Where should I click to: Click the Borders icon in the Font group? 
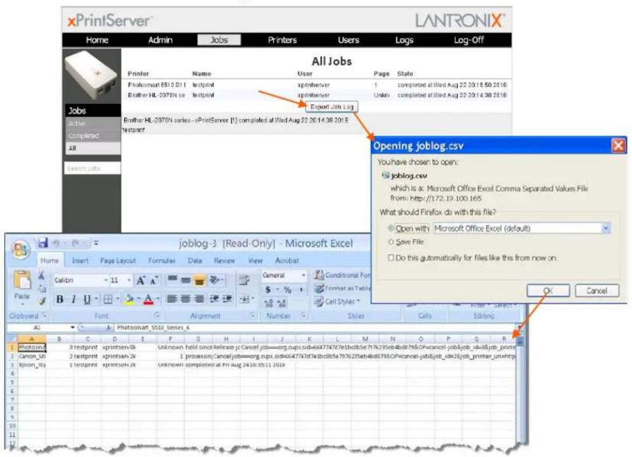108,300
